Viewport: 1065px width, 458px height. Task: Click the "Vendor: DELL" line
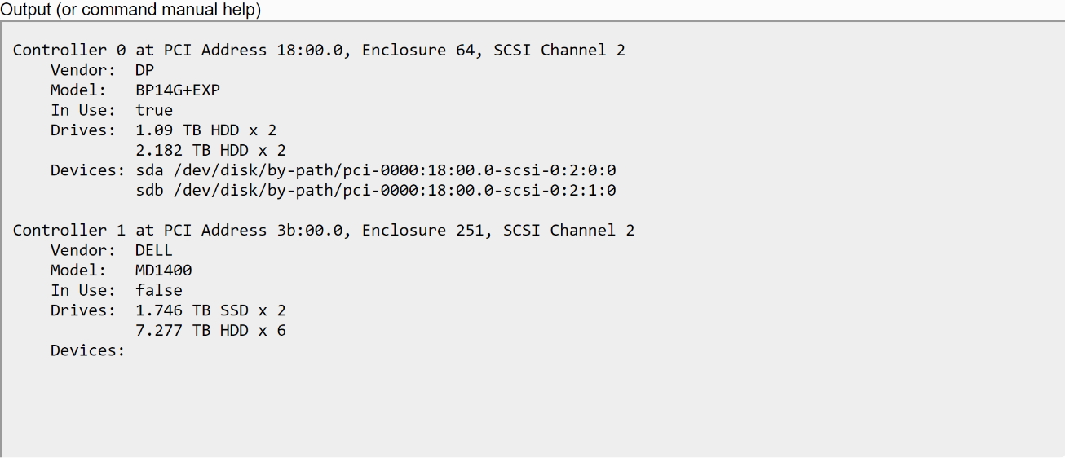click(112, 250)
